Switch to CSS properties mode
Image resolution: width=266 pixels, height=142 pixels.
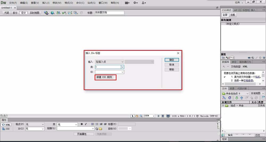coord(6,129)
